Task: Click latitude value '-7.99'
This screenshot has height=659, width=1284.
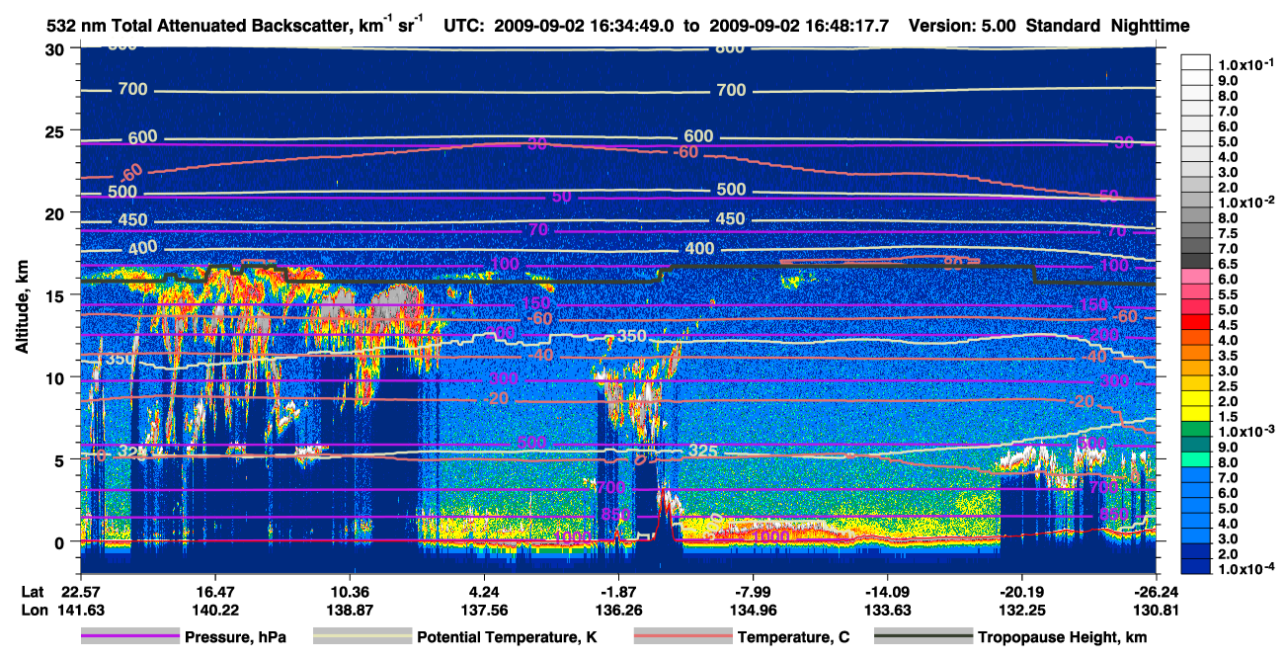Action: click(x=753, y=591)
